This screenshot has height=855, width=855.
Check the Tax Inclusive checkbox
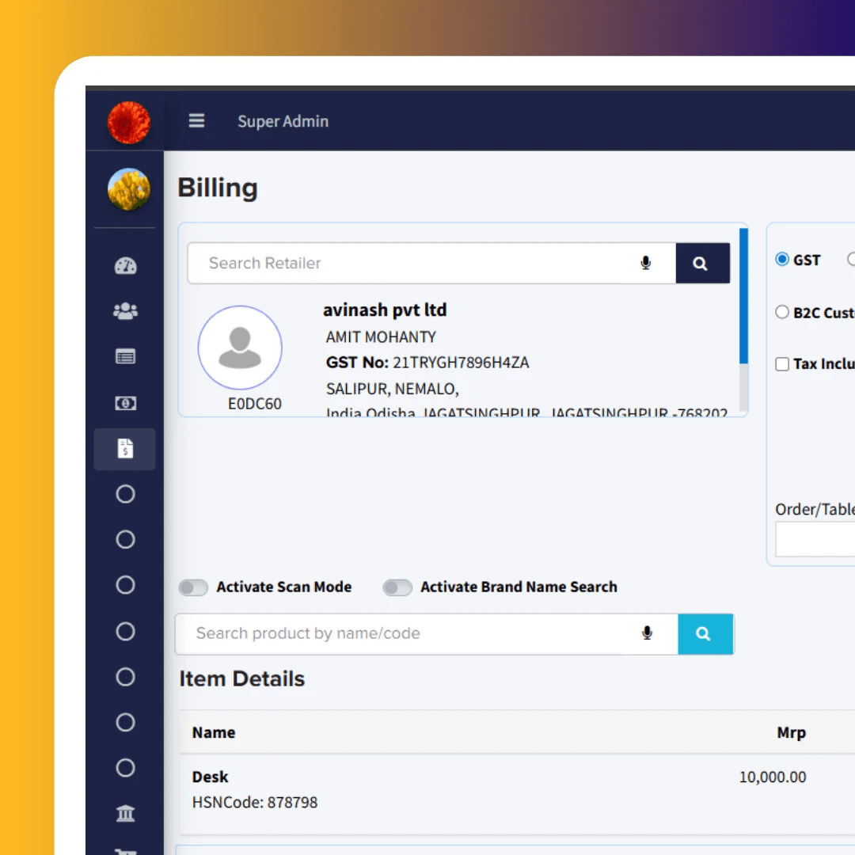[x=782, y=364]
